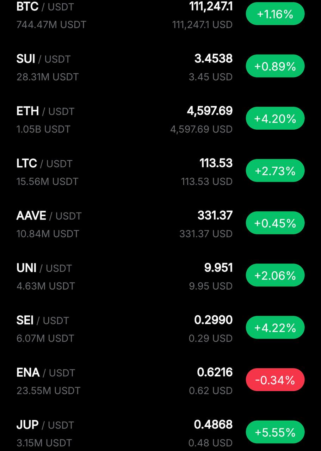
Task: Open AAVE / USDT pair details
Action: (x=160, y=224)
